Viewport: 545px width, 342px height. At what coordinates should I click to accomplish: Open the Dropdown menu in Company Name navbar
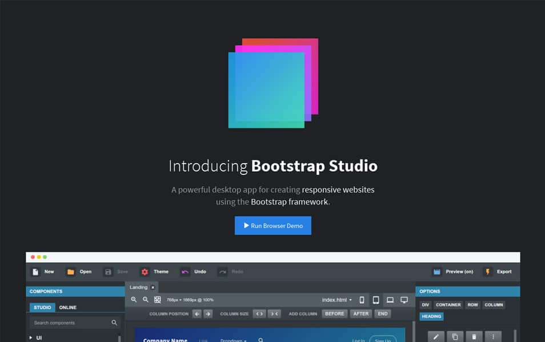232,340
